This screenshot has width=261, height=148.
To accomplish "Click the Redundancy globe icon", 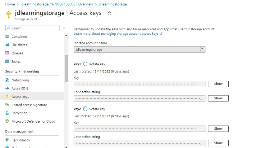I will (x=7, y=140).
